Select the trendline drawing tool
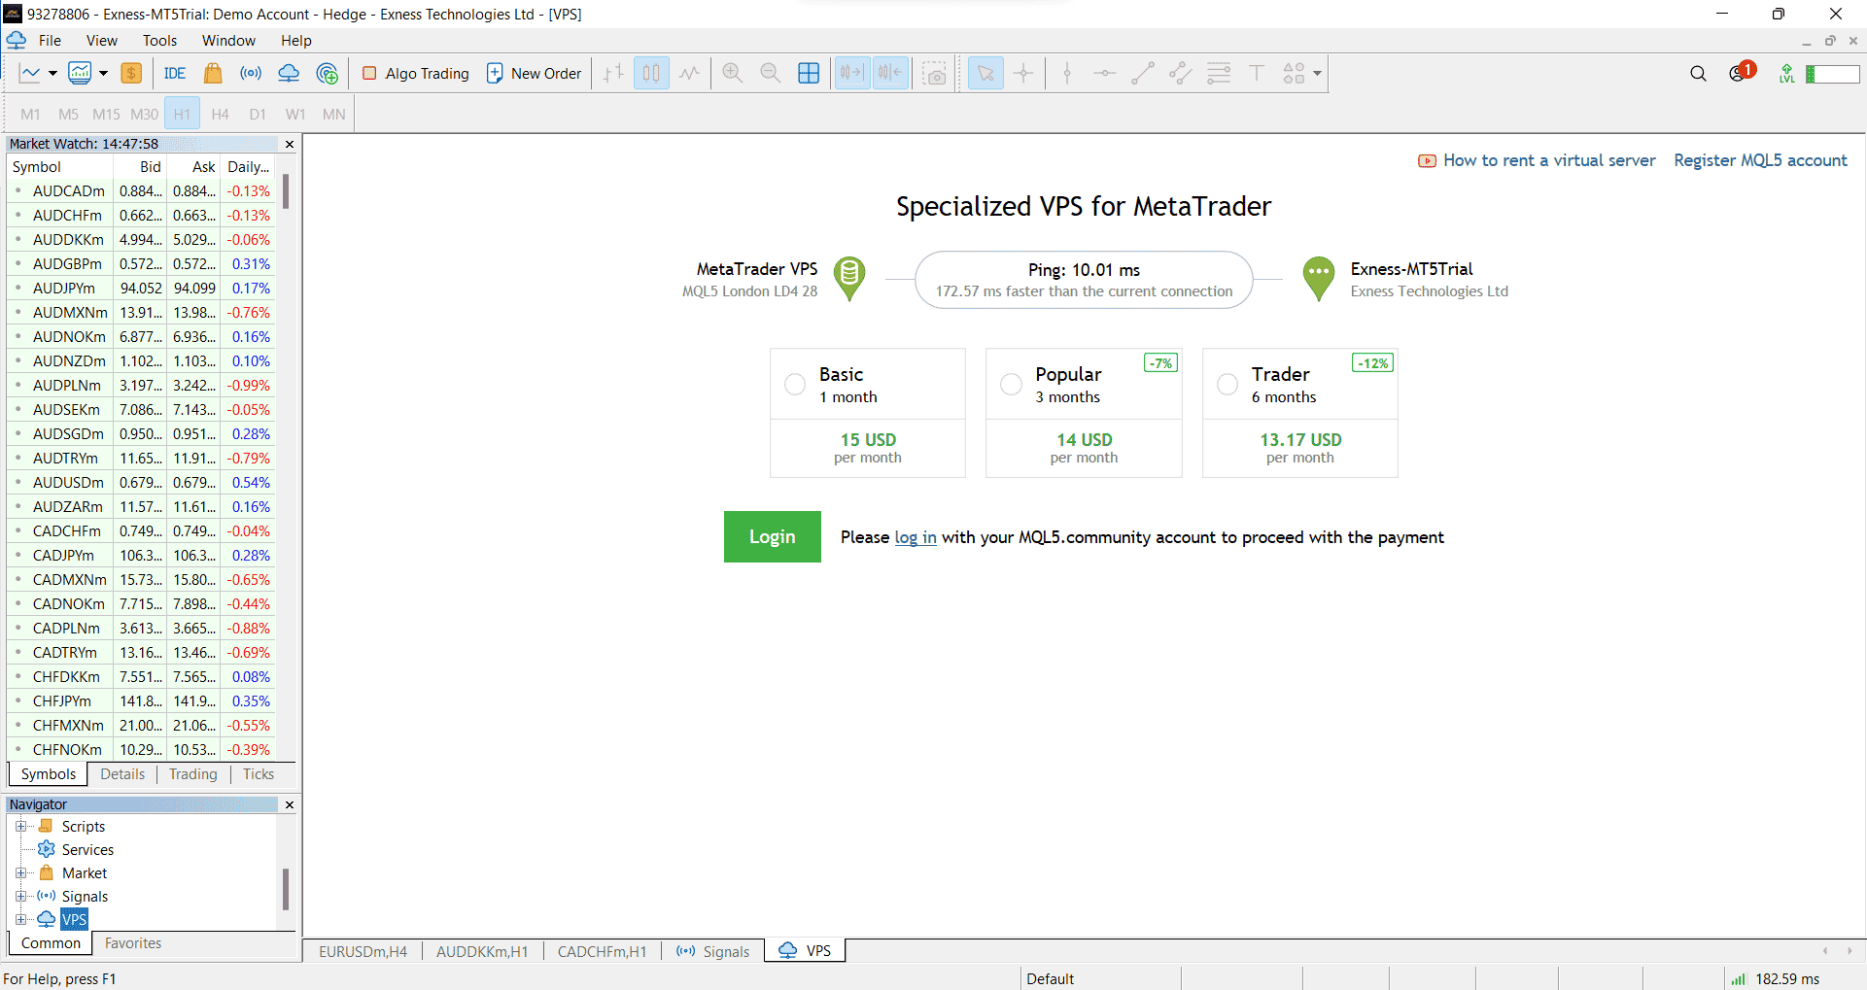Screen dimensions: 1867x990 [1143, 73]
